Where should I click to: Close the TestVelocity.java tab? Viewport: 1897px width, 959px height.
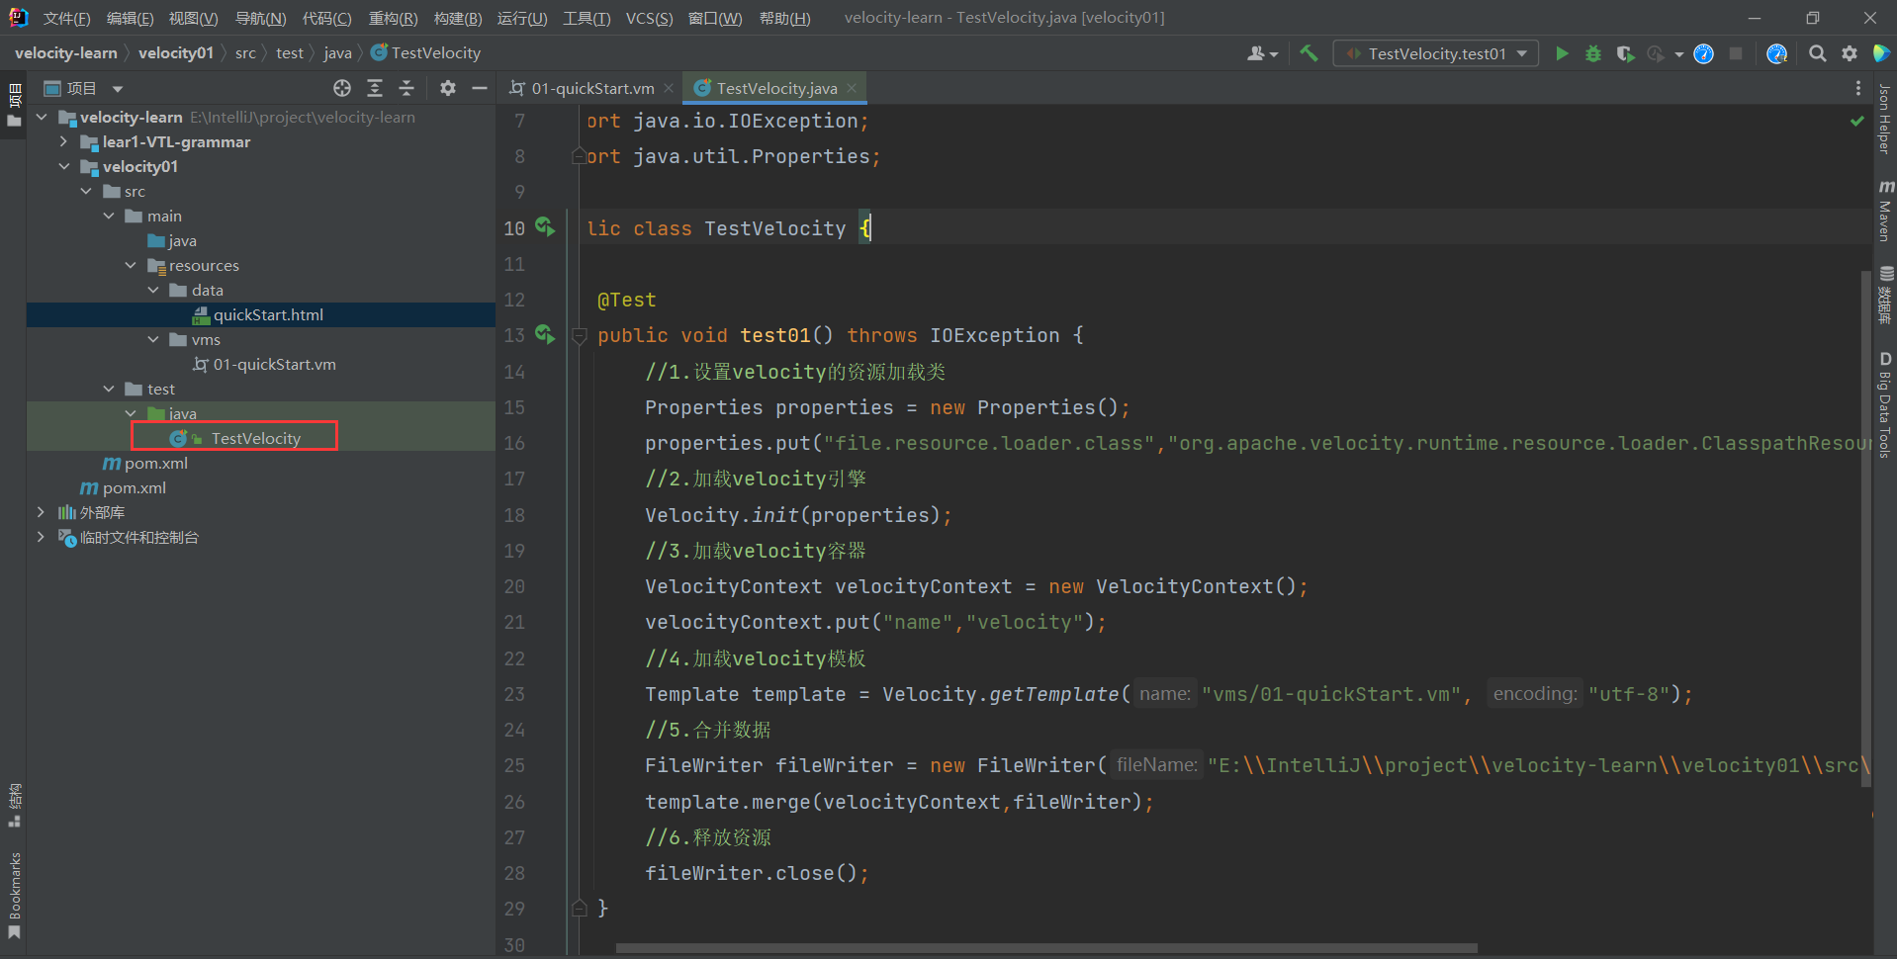point(852,88)
